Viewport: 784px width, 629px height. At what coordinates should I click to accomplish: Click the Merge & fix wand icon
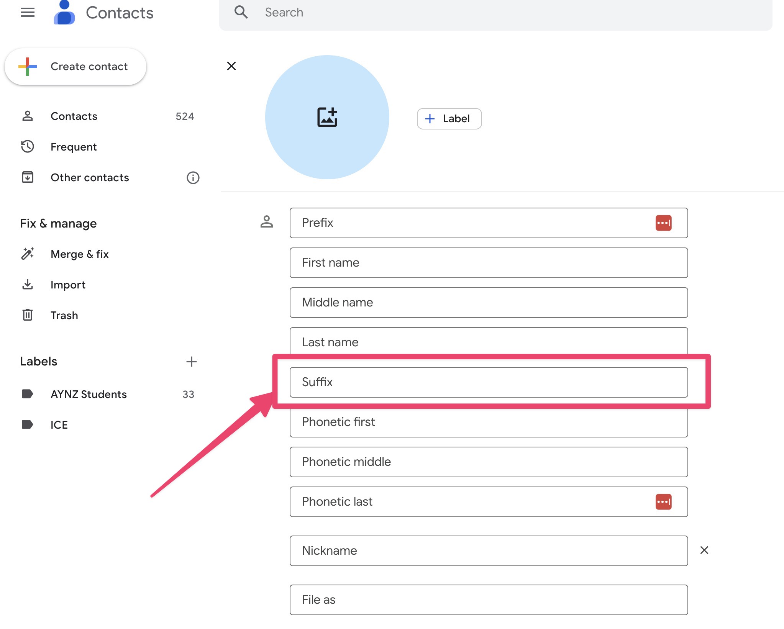(x=28, y=254)
